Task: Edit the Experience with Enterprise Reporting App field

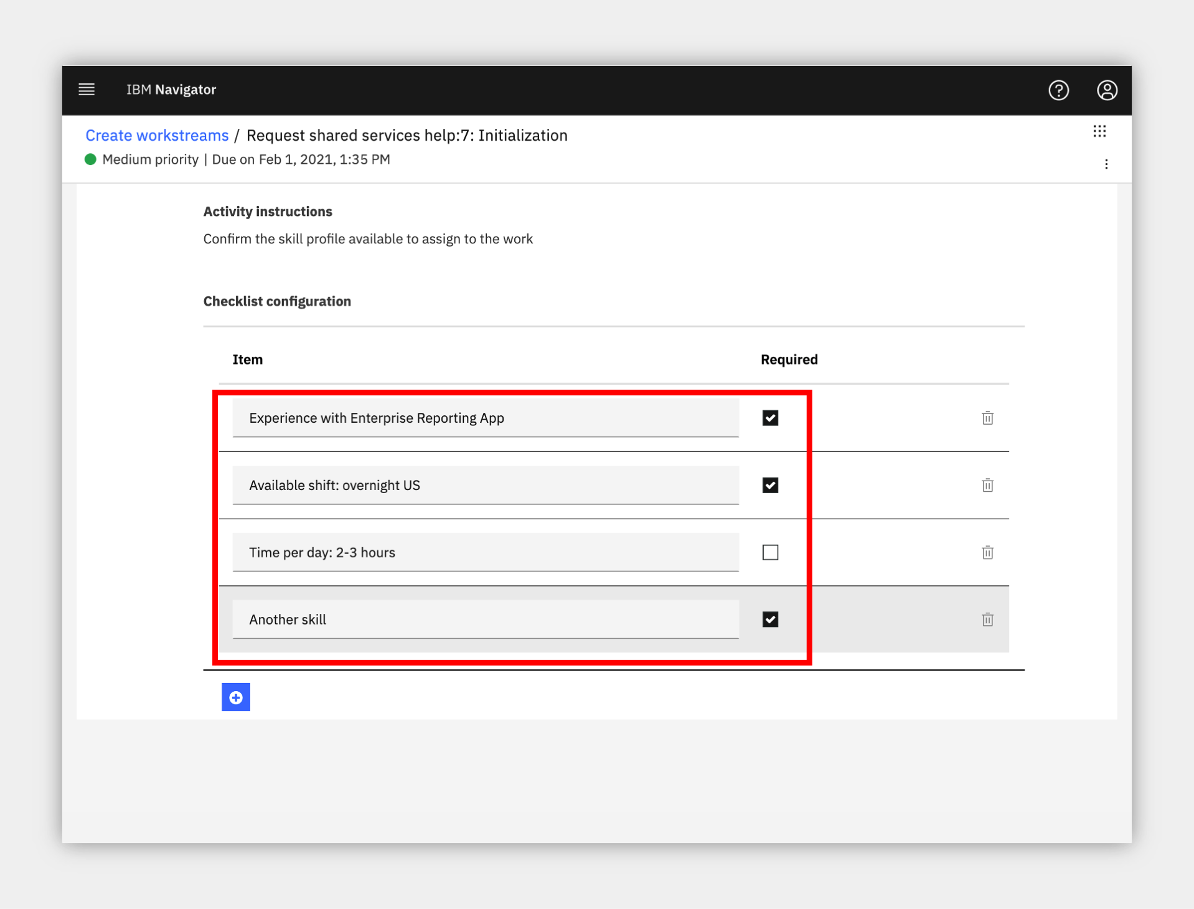Action: point(486,418)
